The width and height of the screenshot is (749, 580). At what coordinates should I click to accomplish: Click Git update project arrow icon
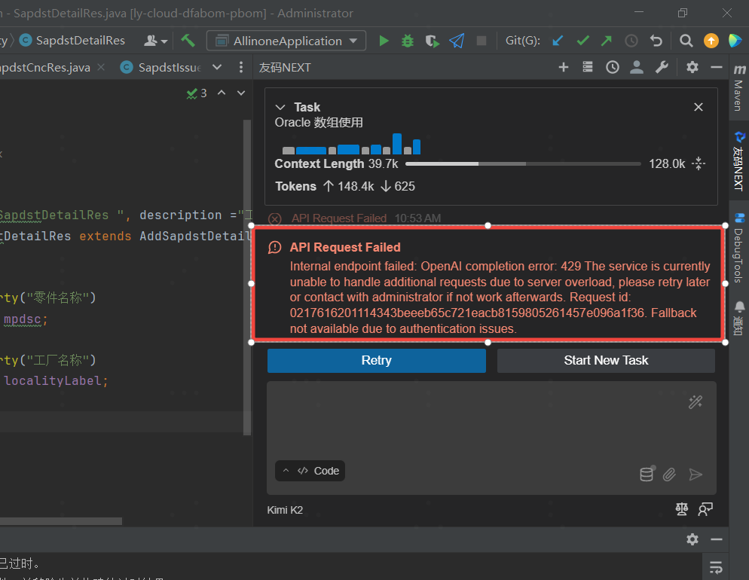coord(558,41)
